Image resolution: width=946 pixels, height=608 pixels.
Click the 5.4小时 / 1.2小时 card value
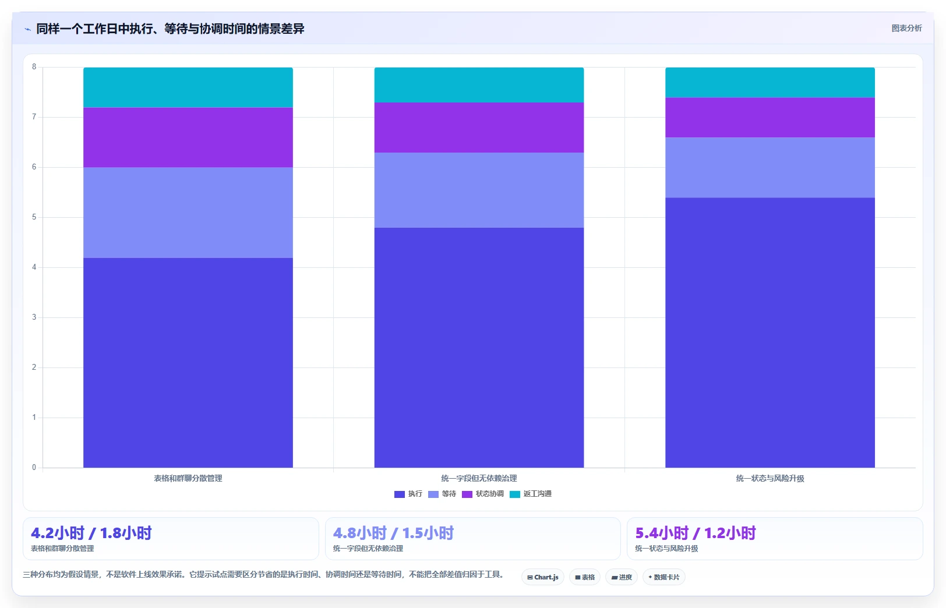click(x=696, y=533)
